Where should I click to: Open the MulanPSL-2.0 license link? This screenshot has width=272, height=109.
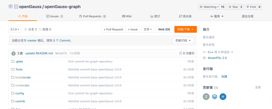217,58
